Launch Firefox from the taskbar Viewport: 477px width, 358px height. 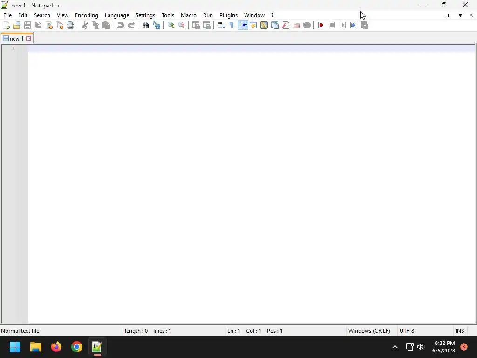[56, 347]
